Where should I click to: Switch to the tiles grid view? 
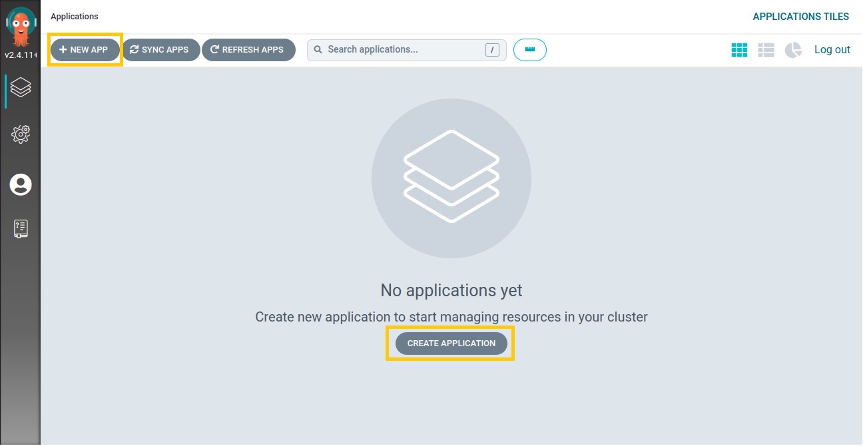(739, 50)
